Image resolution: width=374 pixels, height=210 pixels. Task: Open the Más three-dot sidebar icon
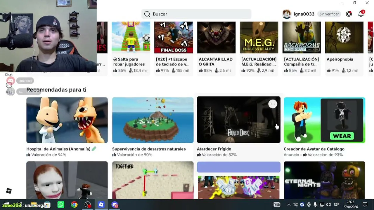pos(9,85)
